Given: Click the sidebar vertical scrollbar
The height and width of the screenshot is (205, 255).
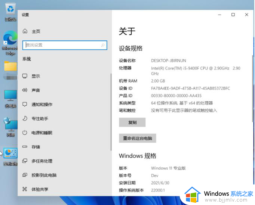Looking at the screenshot, I should (x=111, y=112).
